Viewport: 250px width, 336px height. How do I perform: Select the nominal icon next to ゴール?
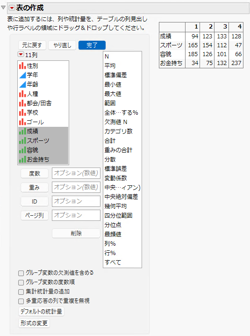pyautogui.click(x=22, y=122)
